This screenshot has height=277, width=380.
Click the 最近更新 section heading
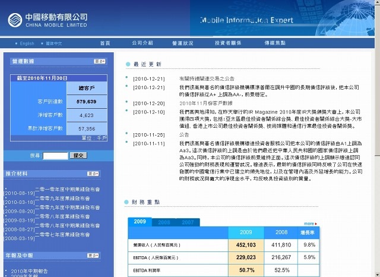[147, 64]
